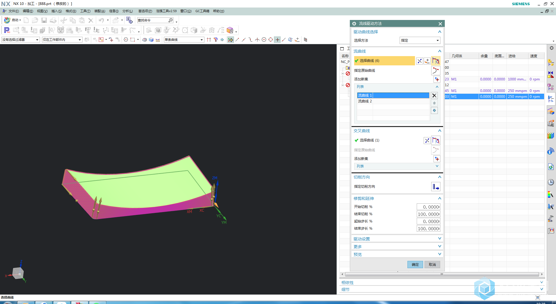Open the 文件(F) menu
556x304 pixels.
14,11
